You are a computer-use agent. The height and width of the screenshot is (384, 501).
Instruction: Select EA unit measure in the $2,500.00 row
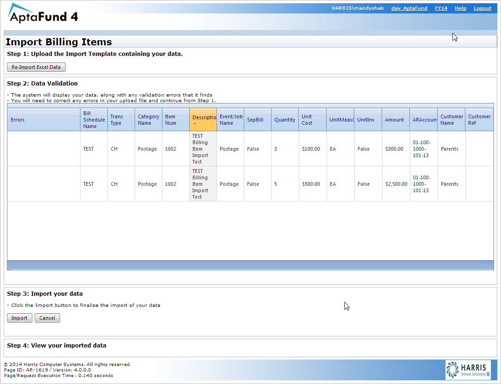tap(340, 184)
